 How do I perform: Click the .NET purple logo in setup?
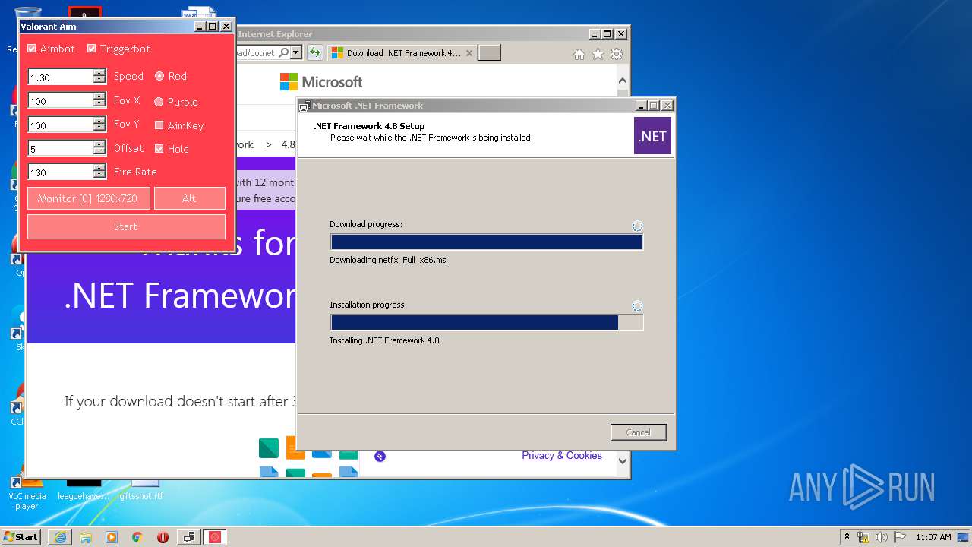[x=652, y=136]
